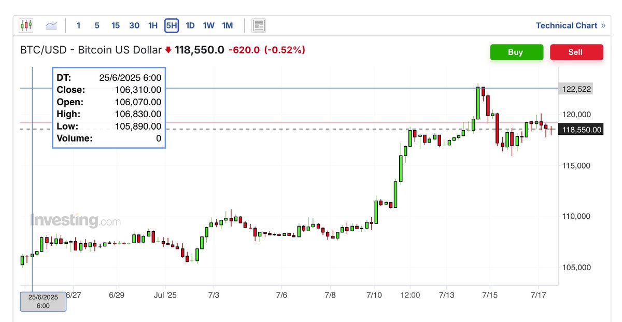Open the news panel icon in toolbar
This screenshot has width=622, height=322.
pos(259,25)
